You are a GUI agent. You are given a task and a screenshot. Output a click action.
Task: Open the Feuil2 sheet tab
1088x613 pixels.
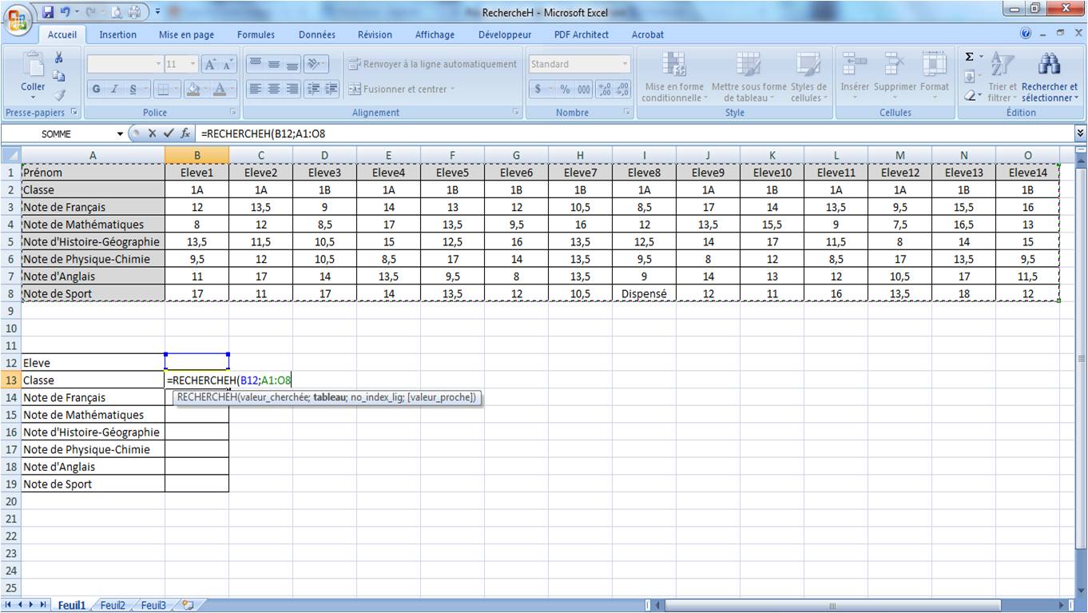click(113, 605)
